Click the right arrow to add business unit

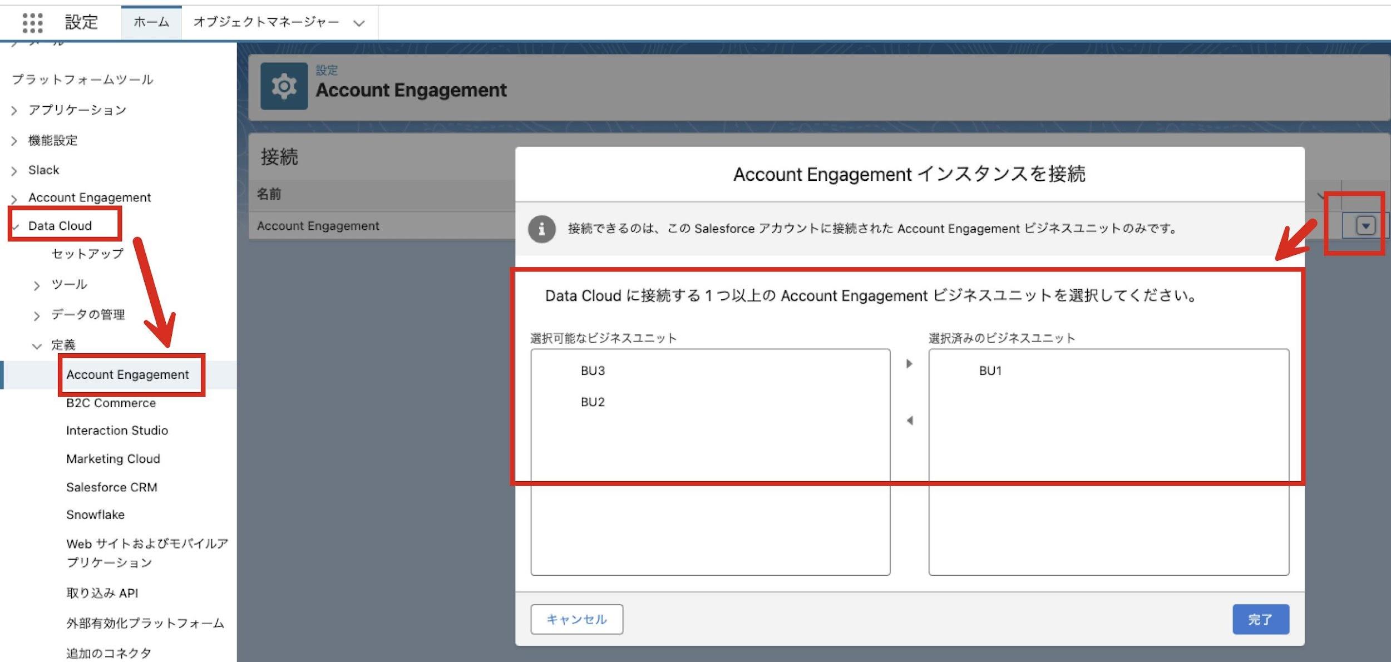[x=909, y=364]
